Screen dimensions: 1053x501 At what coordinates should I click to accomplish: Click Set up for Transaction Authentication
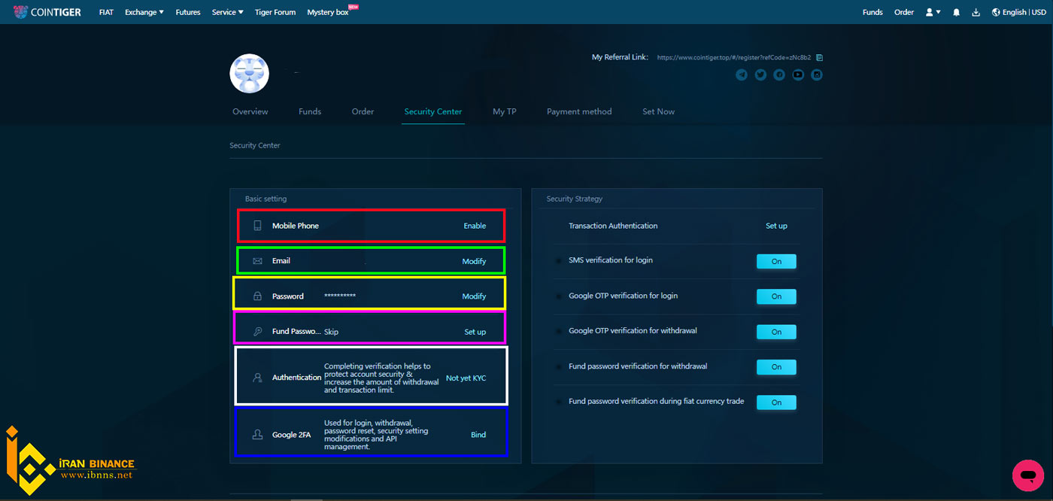click(x=776, y=226)
